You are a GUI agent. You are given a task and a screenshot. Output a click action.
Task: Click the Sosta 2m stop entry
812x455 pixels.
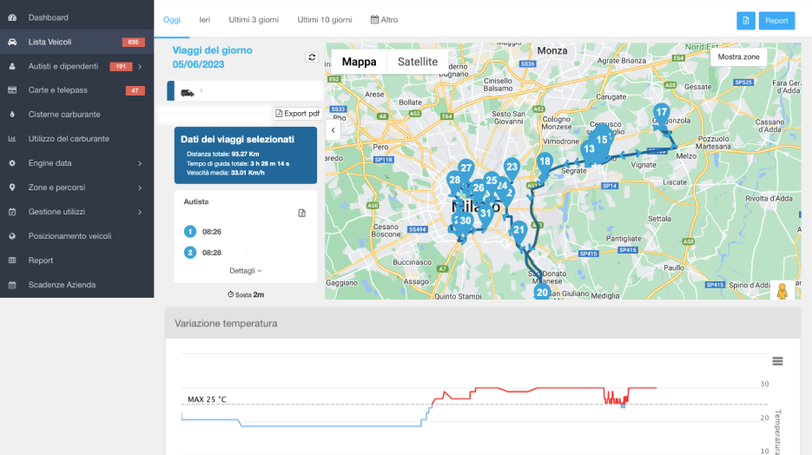[246, 294]
